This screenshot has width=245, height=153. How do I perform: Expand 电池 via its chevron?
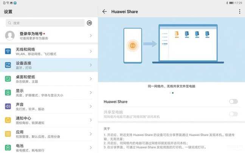(91, 148)
